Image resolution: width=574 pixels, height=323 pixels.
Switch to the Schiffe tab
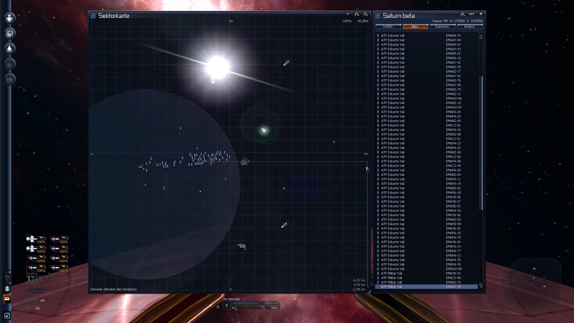click(x=388, y=27)
